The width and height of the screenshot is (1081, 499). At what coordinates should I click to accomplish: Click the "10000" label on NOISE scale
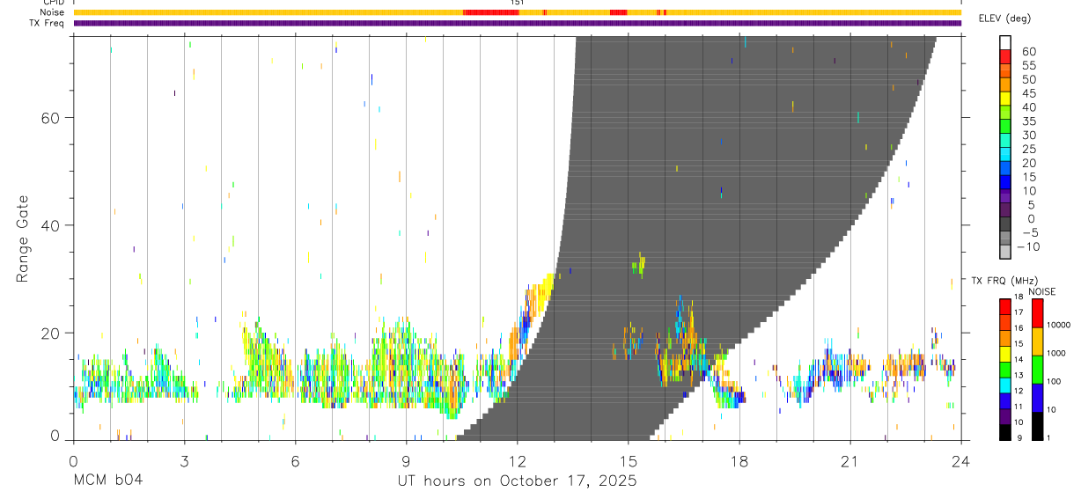pos(1058,325)
